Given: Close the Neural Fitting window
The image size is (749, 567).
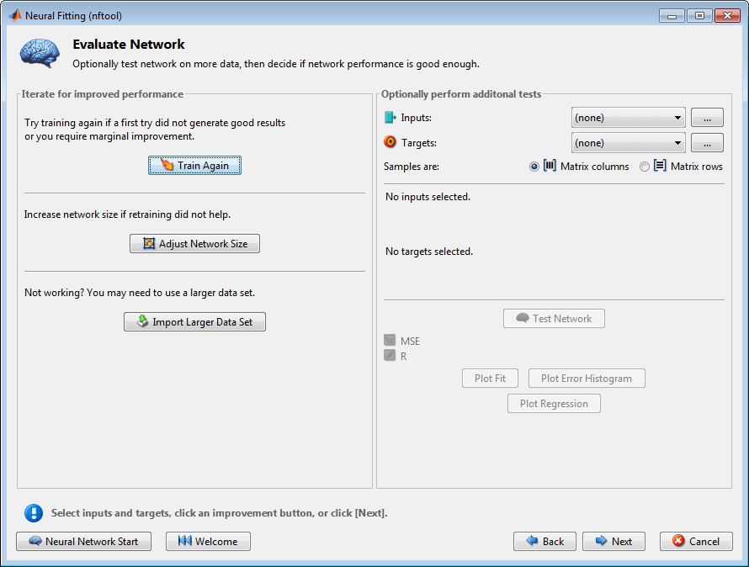Looking at the screenshot, I should point(727,16).
